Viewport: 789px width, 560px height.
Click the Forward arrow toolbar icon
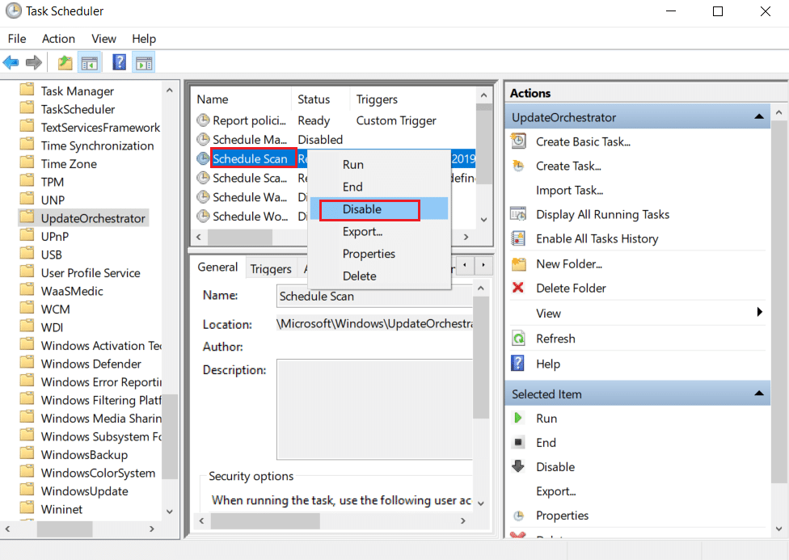(34, 63)
